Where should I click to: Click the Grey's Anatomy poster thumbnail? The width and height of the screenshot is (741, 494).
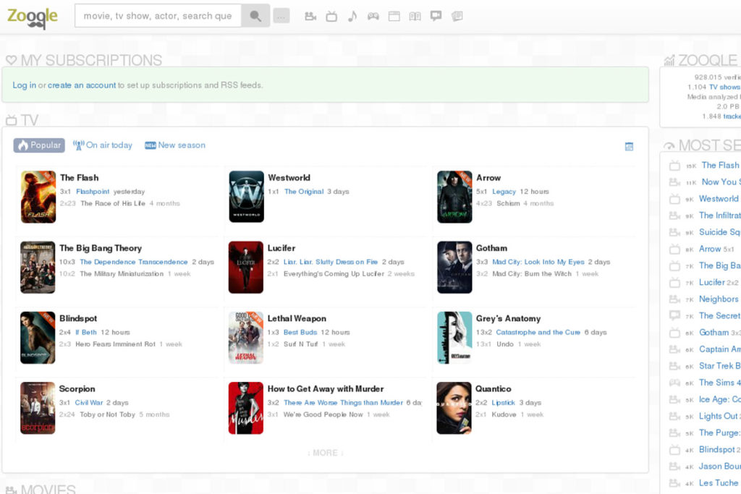[x=454, y=338]
